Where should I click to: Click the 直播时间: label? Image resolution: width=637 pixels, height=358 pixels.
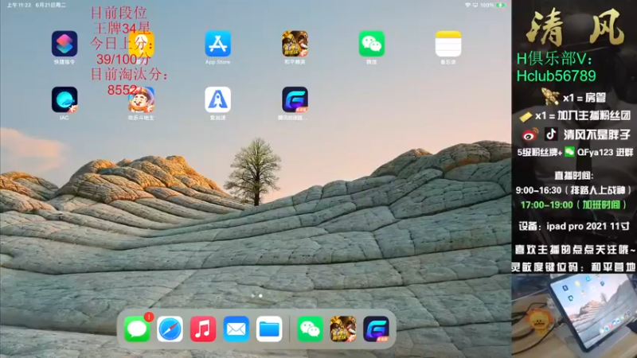pyautogui.click(x=573, y=175)
